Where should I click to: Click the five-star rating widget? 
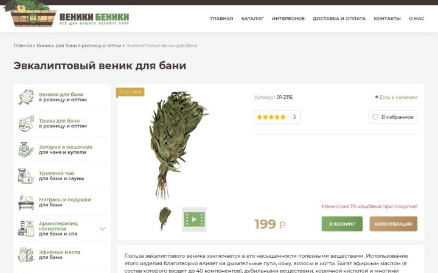point(277,117)
